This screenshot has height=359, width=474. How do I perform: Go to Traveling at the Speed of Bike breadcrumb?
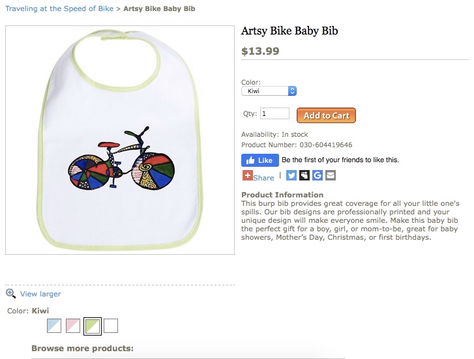click(59, 8)
